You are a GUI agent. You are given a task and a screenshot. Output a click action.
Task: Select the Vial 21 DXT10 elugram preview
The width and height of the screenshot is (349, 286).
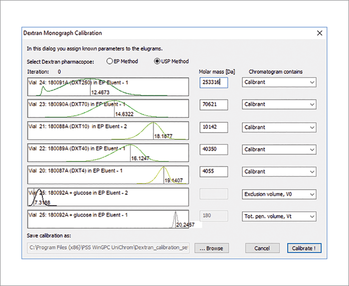[108, 131]
